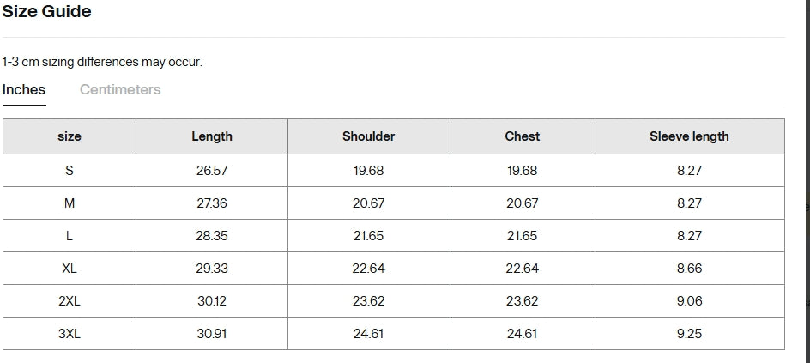The width and height of the screenshot is (810, 363).
Task: Click the "size" column header
Action: point(70,136)
